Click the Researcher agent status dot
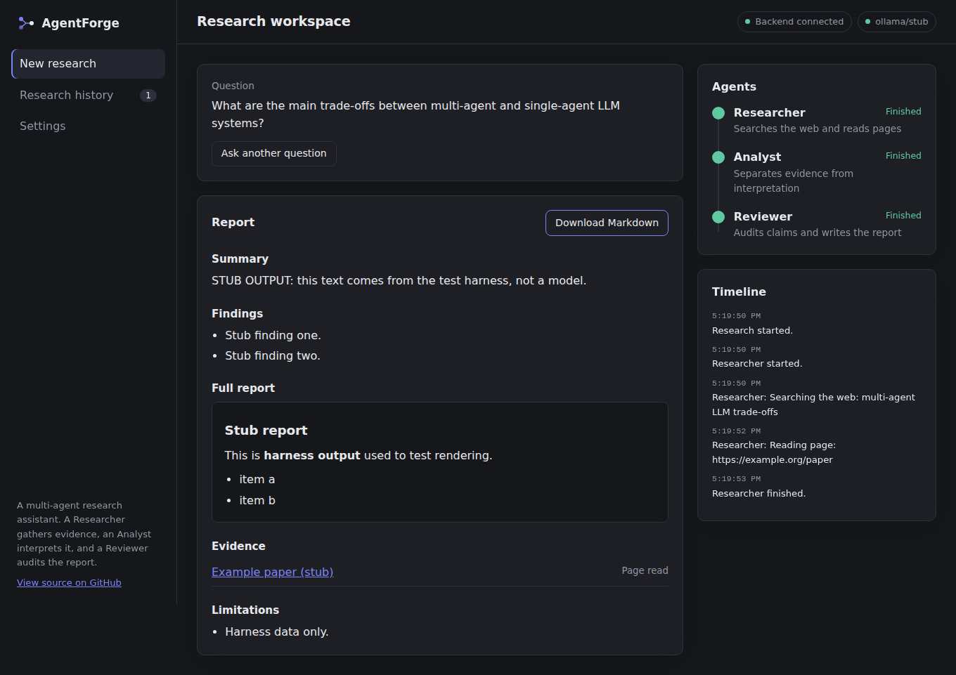 [x=718, y=113]
